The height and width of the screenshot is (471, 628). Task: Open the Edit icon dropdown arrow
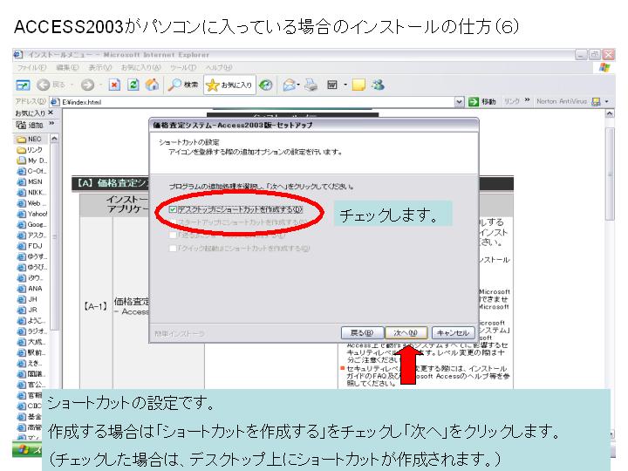(x=345, y=85)
